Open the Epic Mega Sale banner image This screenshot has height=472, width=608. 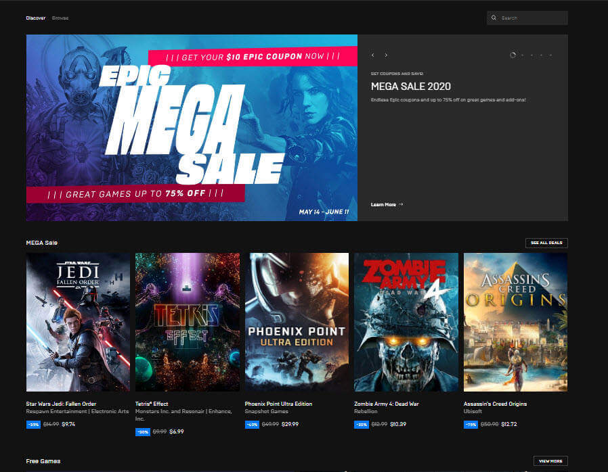point(192,128)
